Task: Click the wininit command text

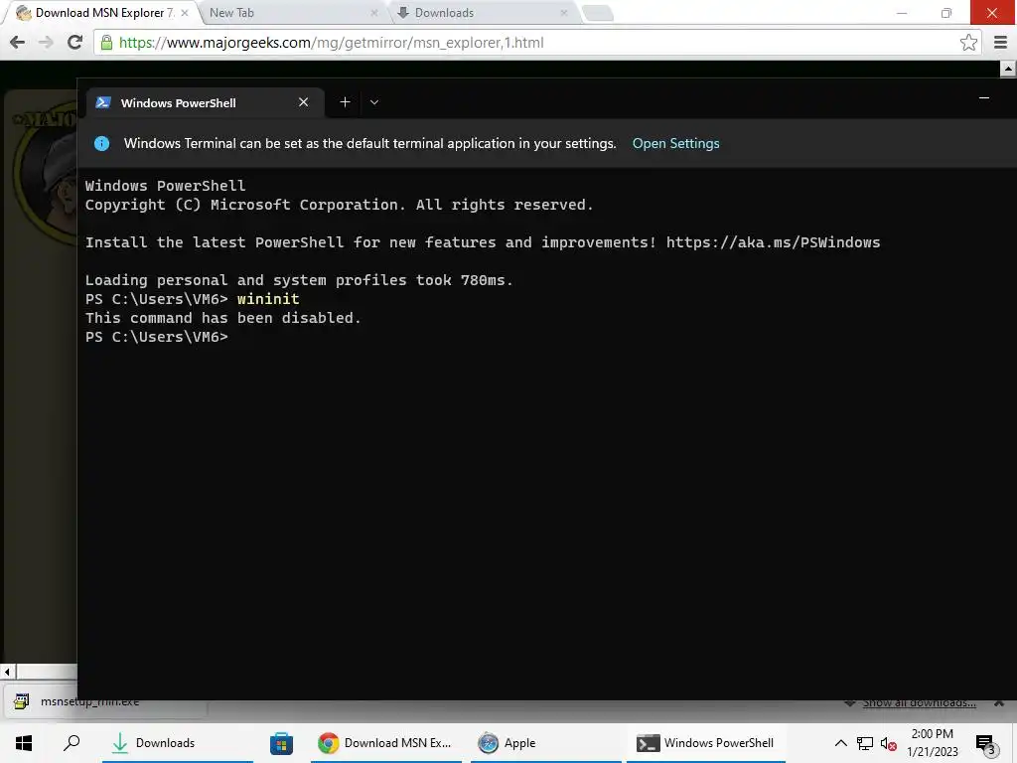Action: (x=268, y=299)
